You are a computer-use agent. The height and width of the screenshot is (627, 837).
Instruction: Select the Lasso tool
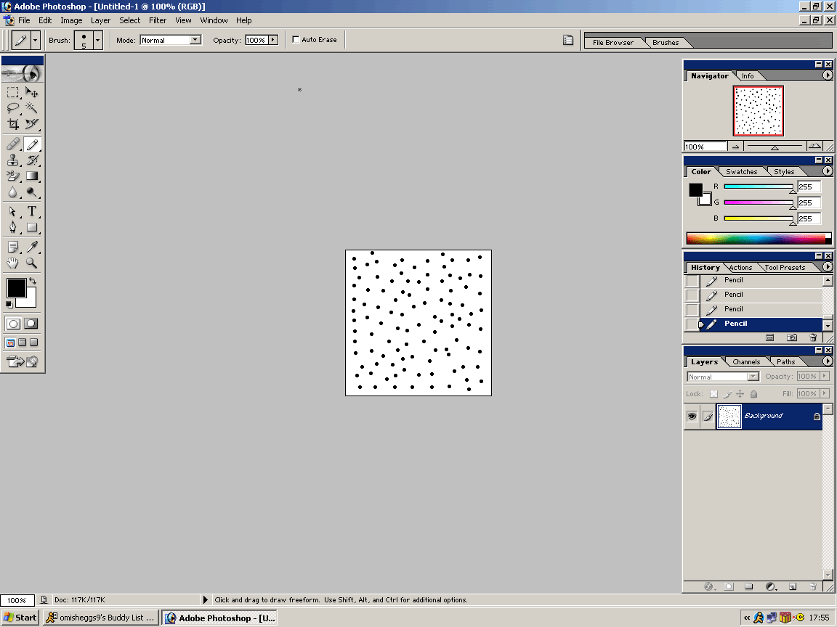[13, 107]
